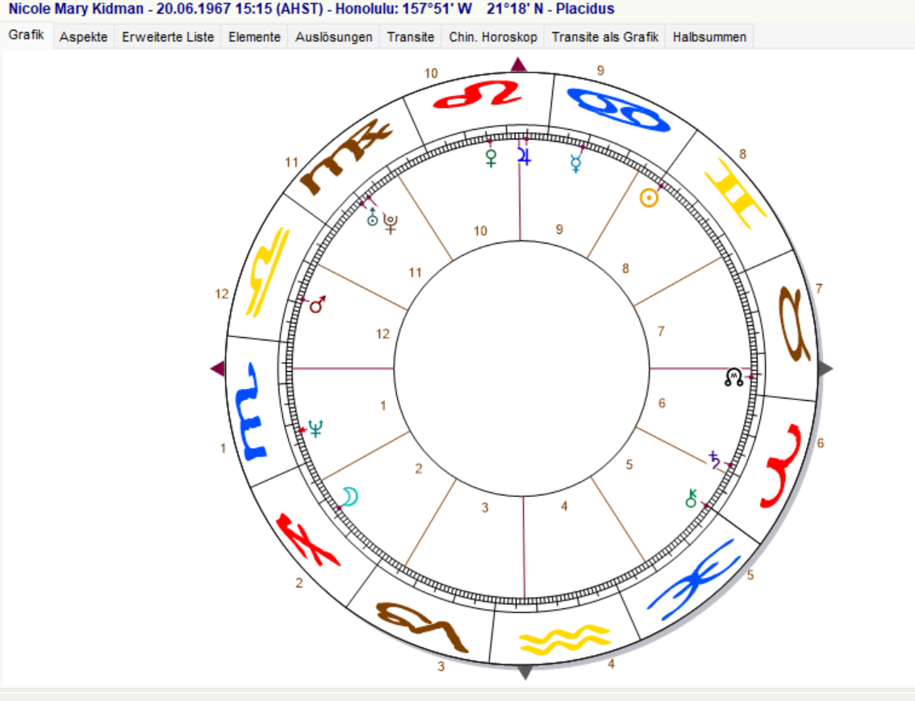Image resolution: width=915 pixels, height=701 pixels.
Task: Open the Transite als Grafik tab
Action: coord(604,37)
